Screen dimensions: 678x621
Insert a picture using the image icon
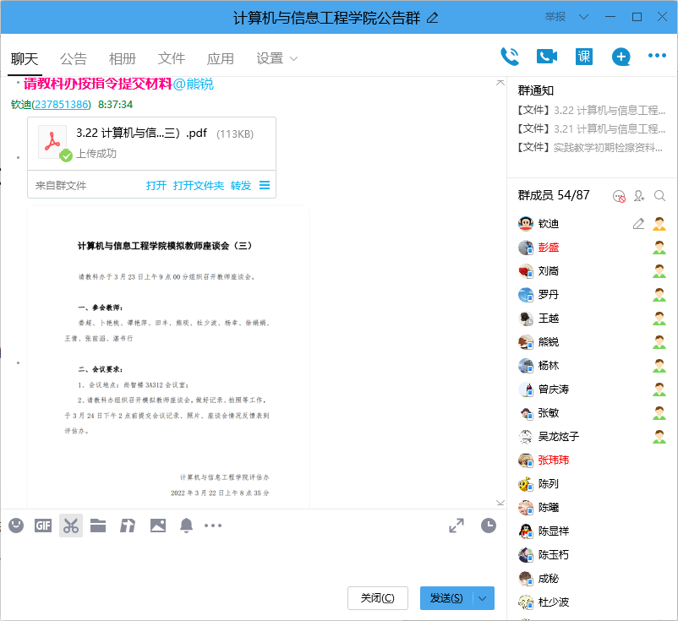tap(157, 525)
